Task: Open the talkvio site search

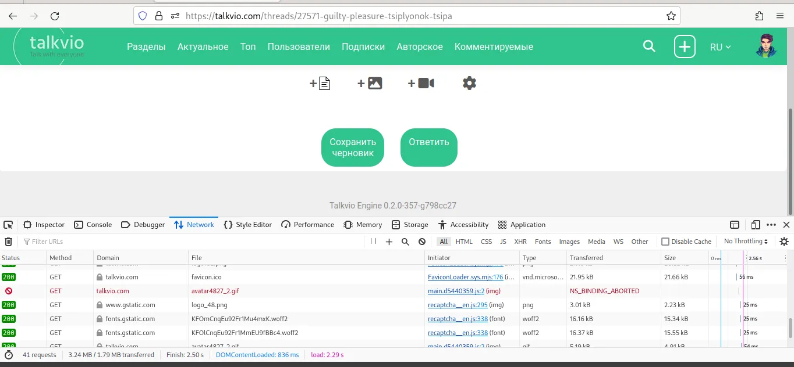Action: (649, 46)
